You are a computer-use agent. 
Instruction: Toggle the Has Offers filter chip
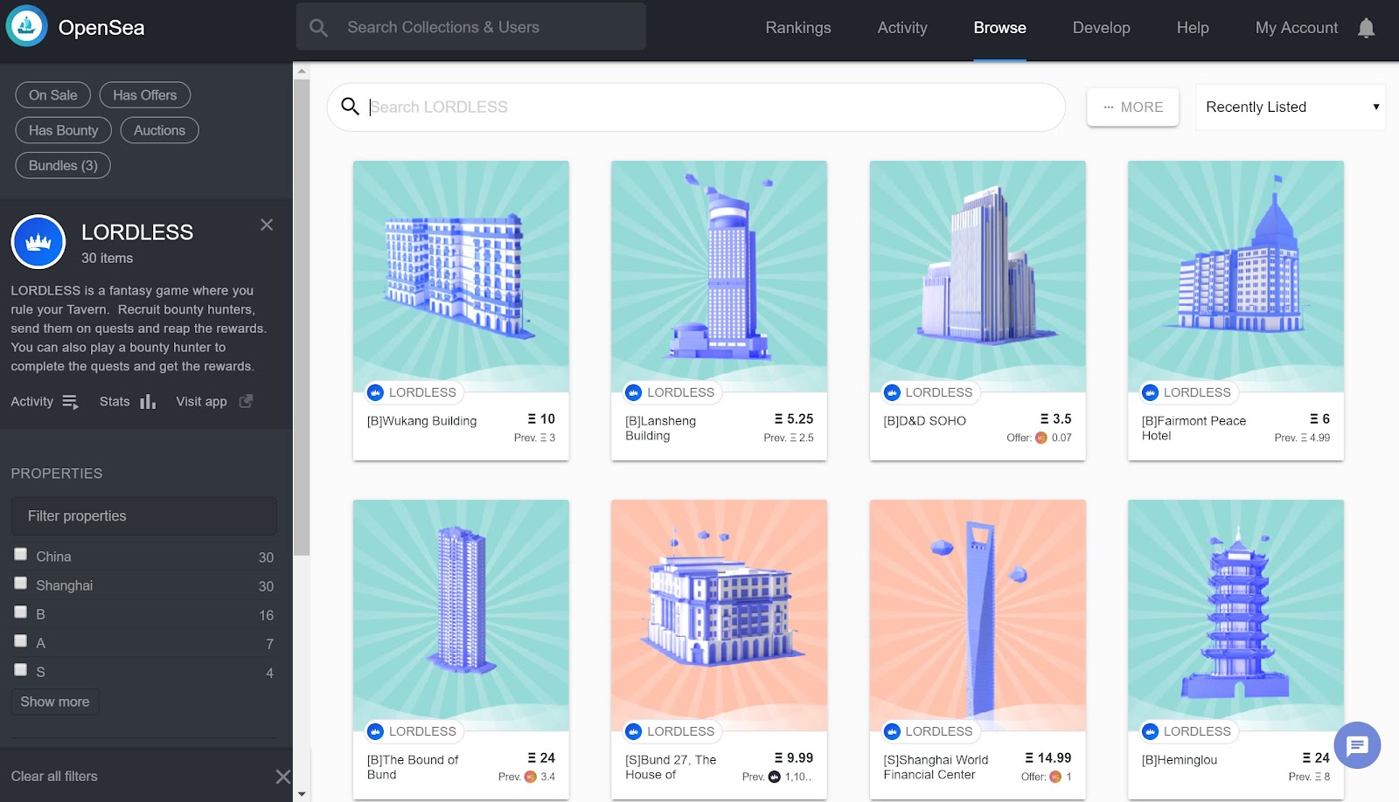[x=145, y=95]
